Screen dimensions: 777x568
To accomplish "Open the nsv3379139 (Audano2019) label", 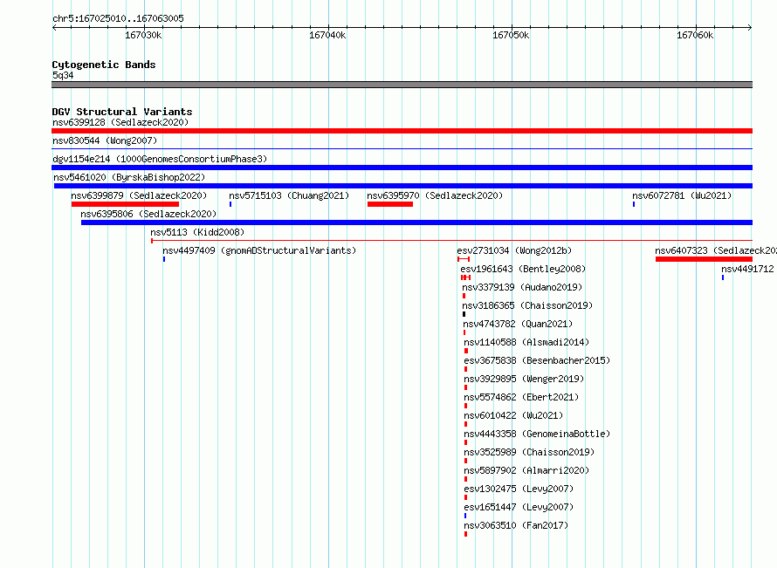I will pos(522,287).
